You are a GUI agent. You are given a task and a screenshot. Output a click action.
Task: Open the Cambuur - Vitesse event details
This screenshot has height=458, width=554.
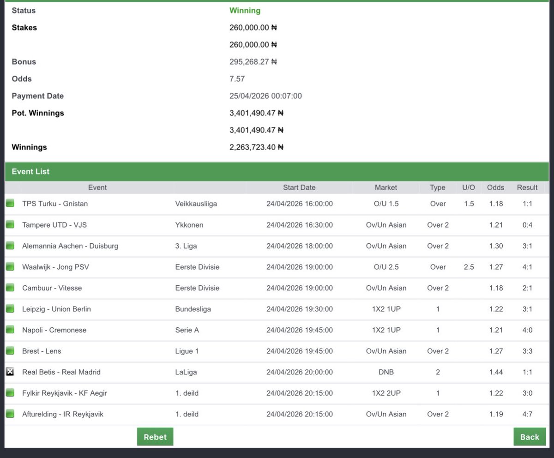[x=52, y=287]
